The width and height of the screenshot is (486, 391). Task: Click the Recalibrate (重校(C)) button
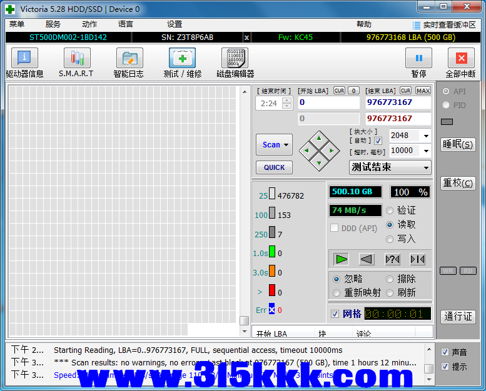(458, 183)
